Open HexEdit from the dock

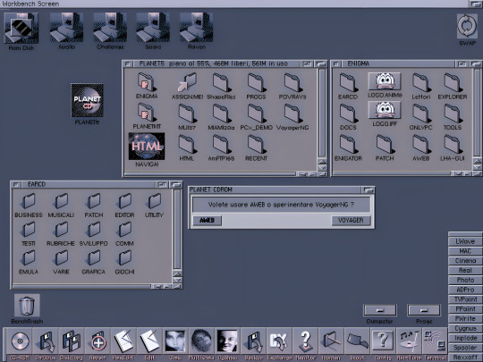pyautogui.click(x=123, y=341)
